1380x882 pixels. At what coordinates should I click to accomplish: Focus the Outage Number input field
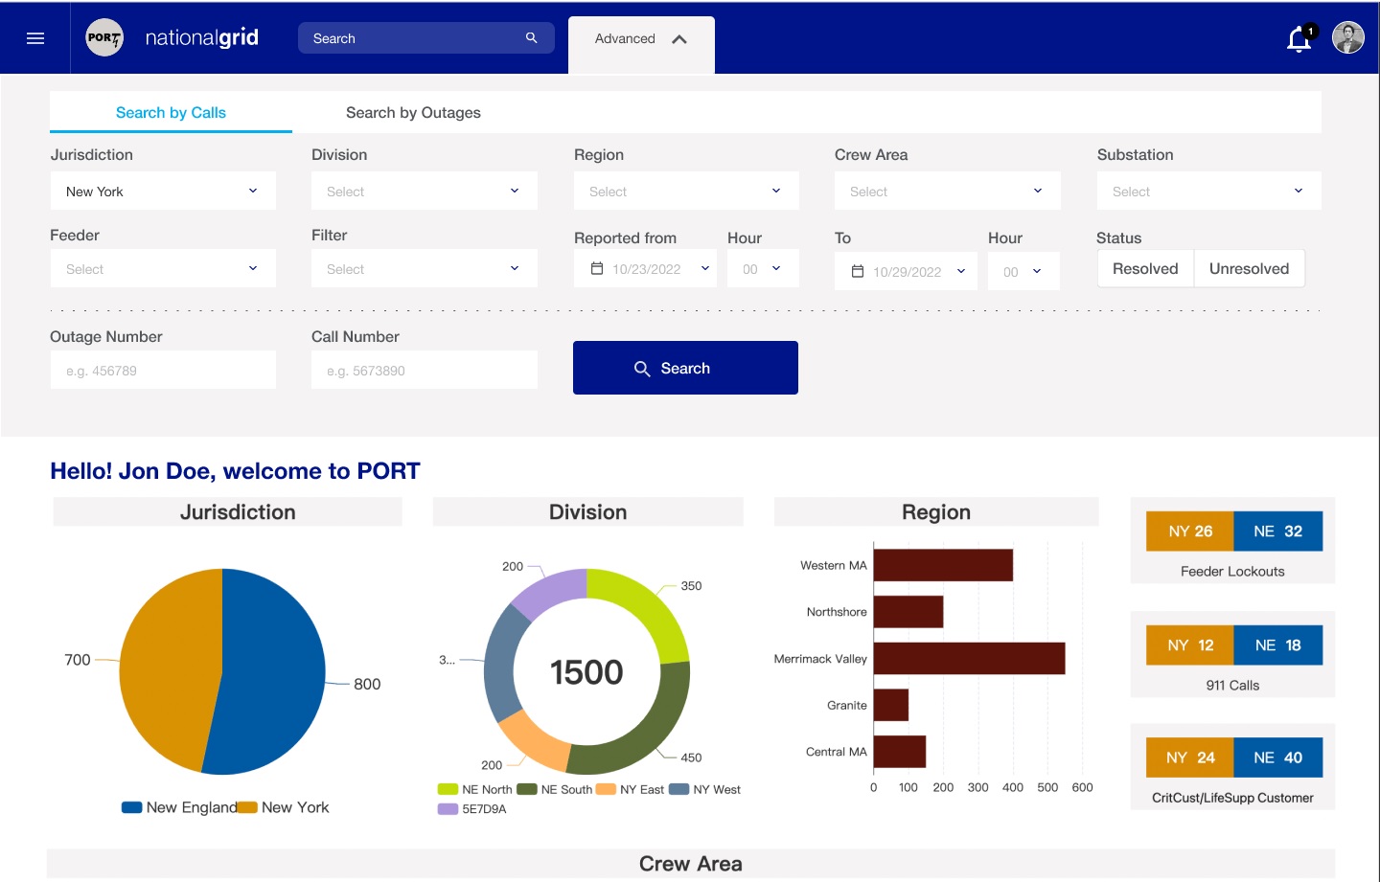(x=163, y=371)
